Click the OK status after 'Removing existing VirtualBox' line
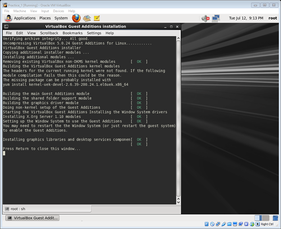 pyautogui.click(x=139, y=62)
